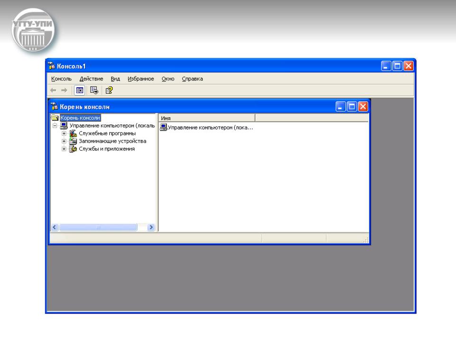
Task: Close the Корень консоли child window
Action: coord(363,106)
